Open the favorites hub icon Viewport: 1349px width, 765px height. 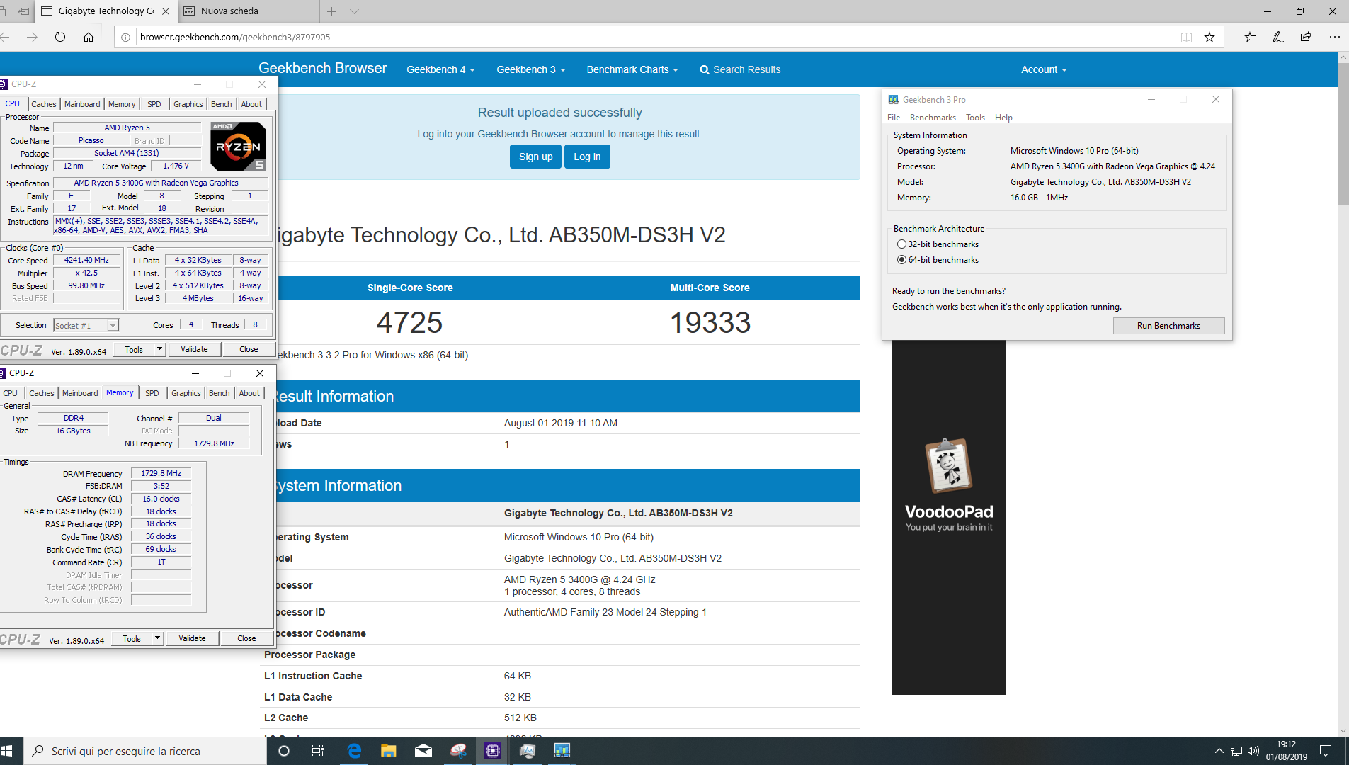(x=1250, y=37)
